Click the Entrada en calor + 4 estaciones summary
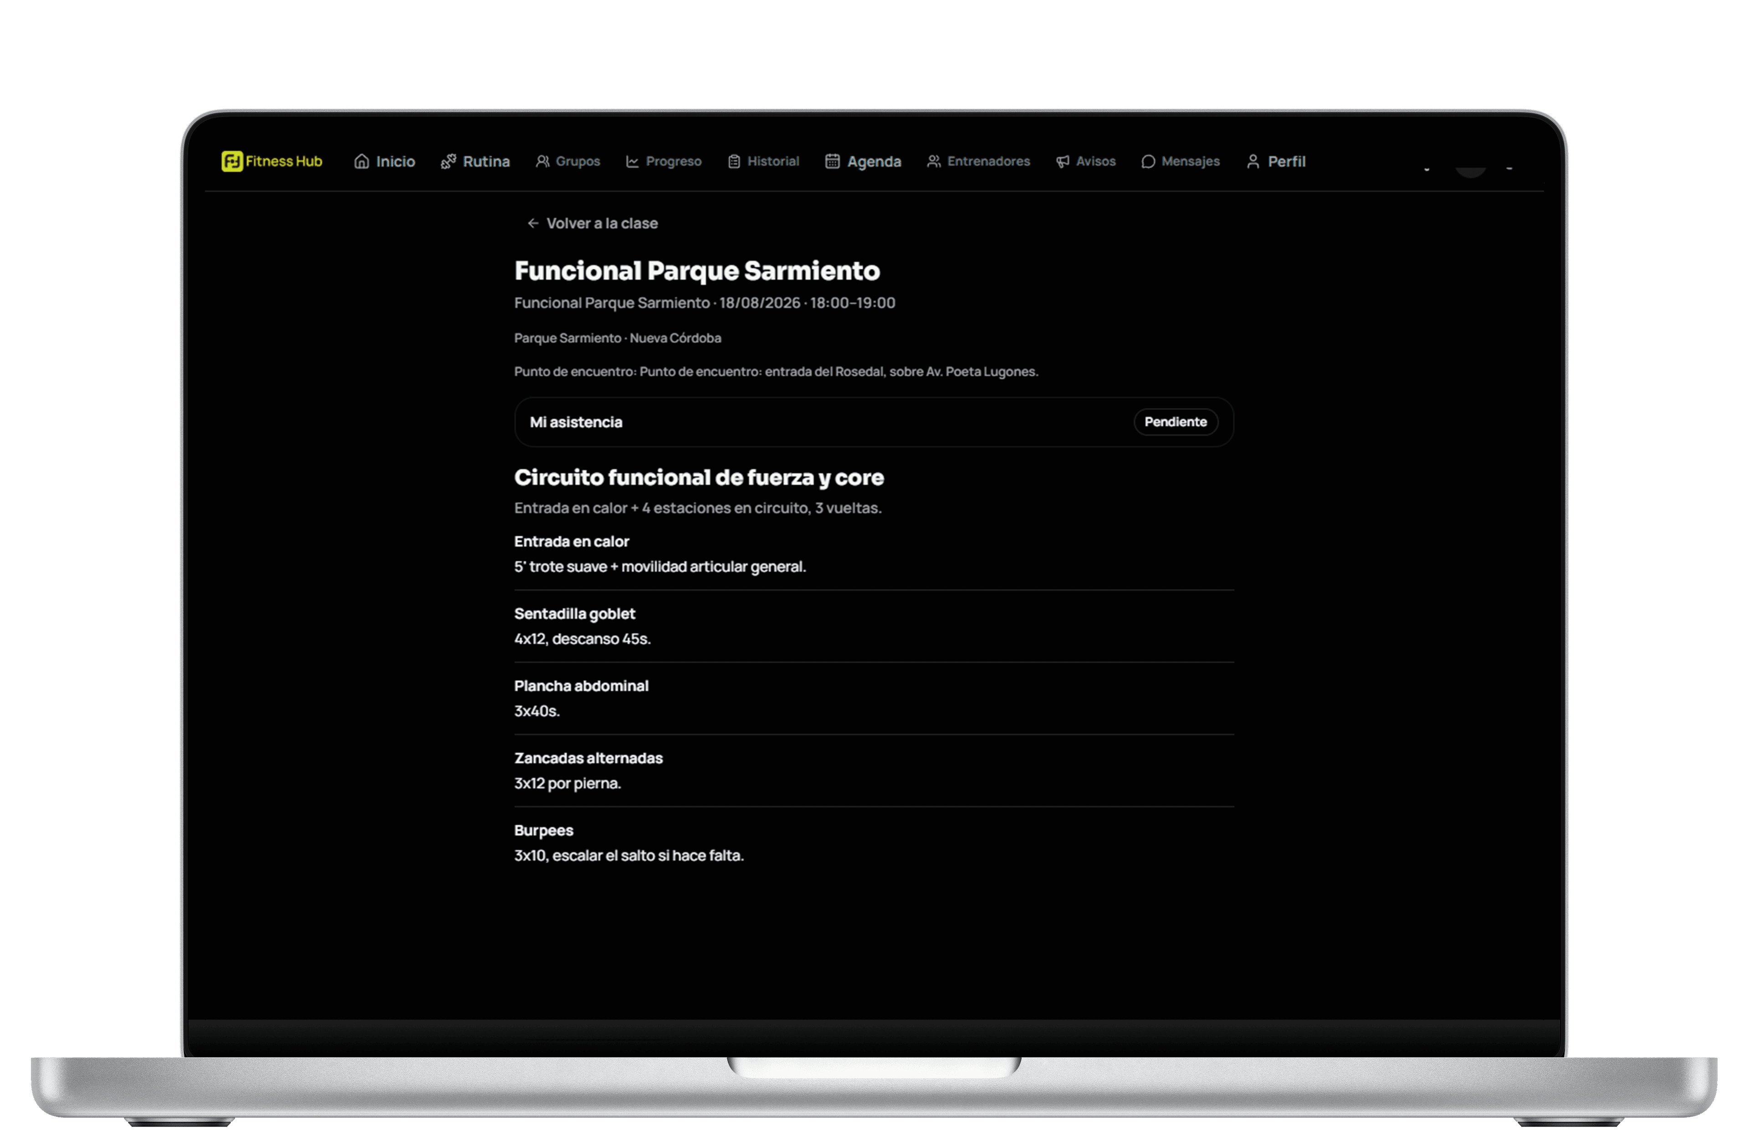The height and width of the screenshot is (1137, 1749). (x=697, y=507)
